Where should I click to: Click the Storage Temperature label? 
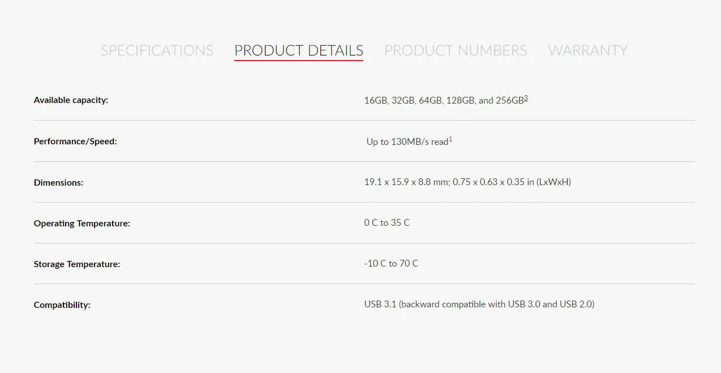coord(77,264)
